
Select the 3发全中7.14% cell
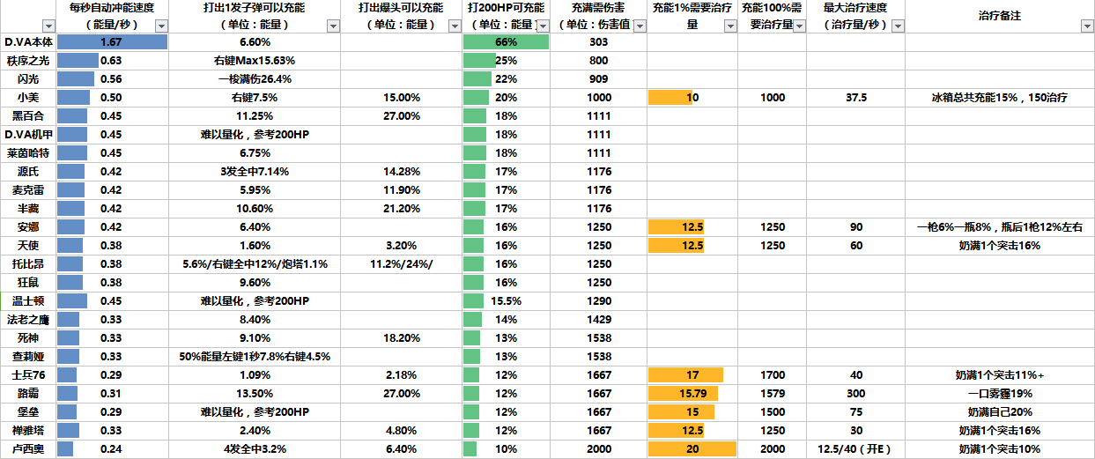tap(255, 172)
